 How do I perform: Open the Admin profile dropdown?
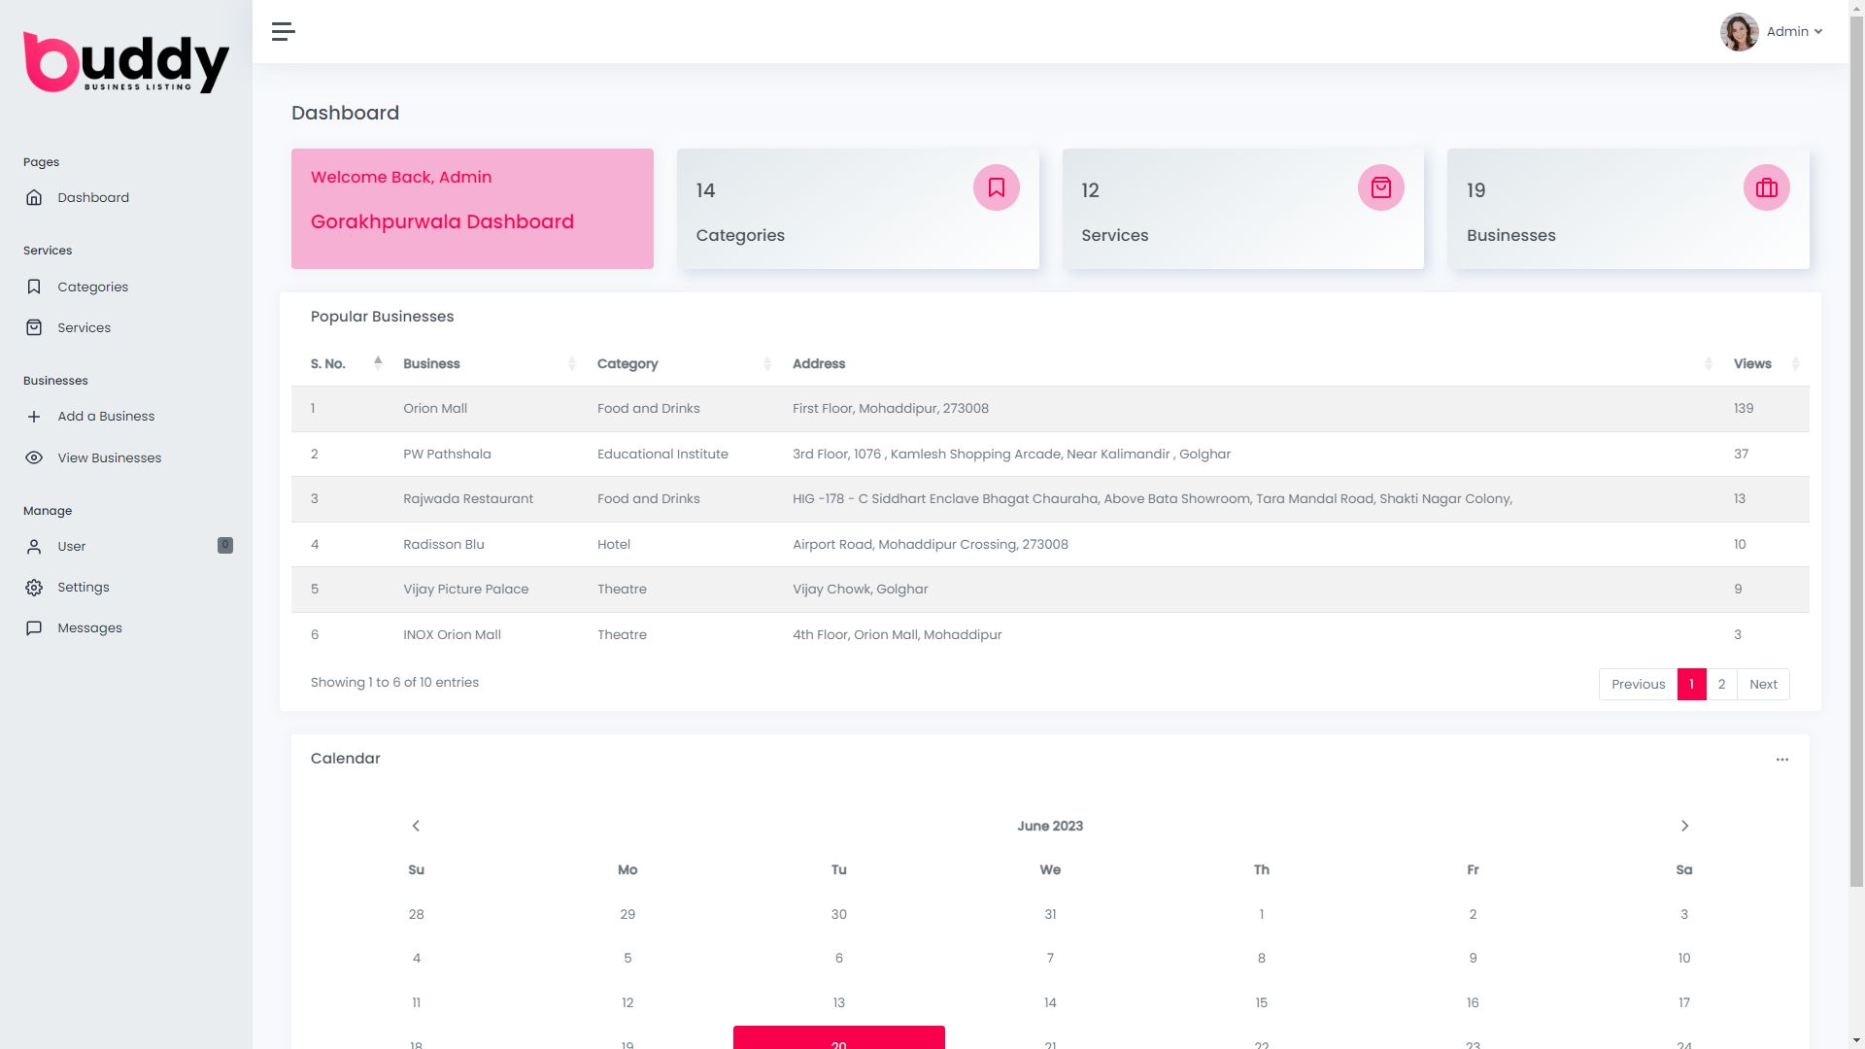[1773, 32]
